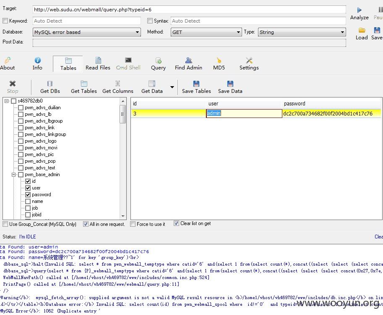Check the s469782db0 database checkbox

pyautogui.click(x=14, y=101)
